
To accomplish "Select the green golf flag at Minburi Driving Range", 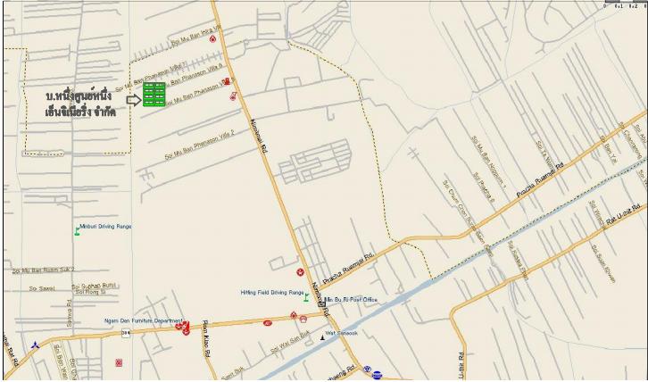I will click(x=77, y=231).
